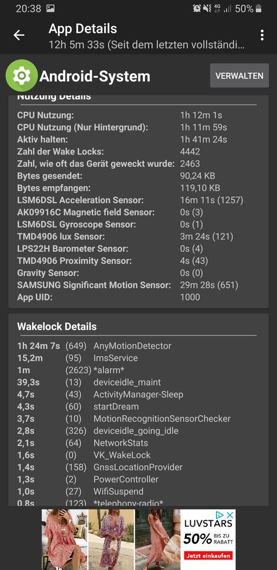
Task: Select the ImsService wakelock row
Action: [x=138, y=358]
